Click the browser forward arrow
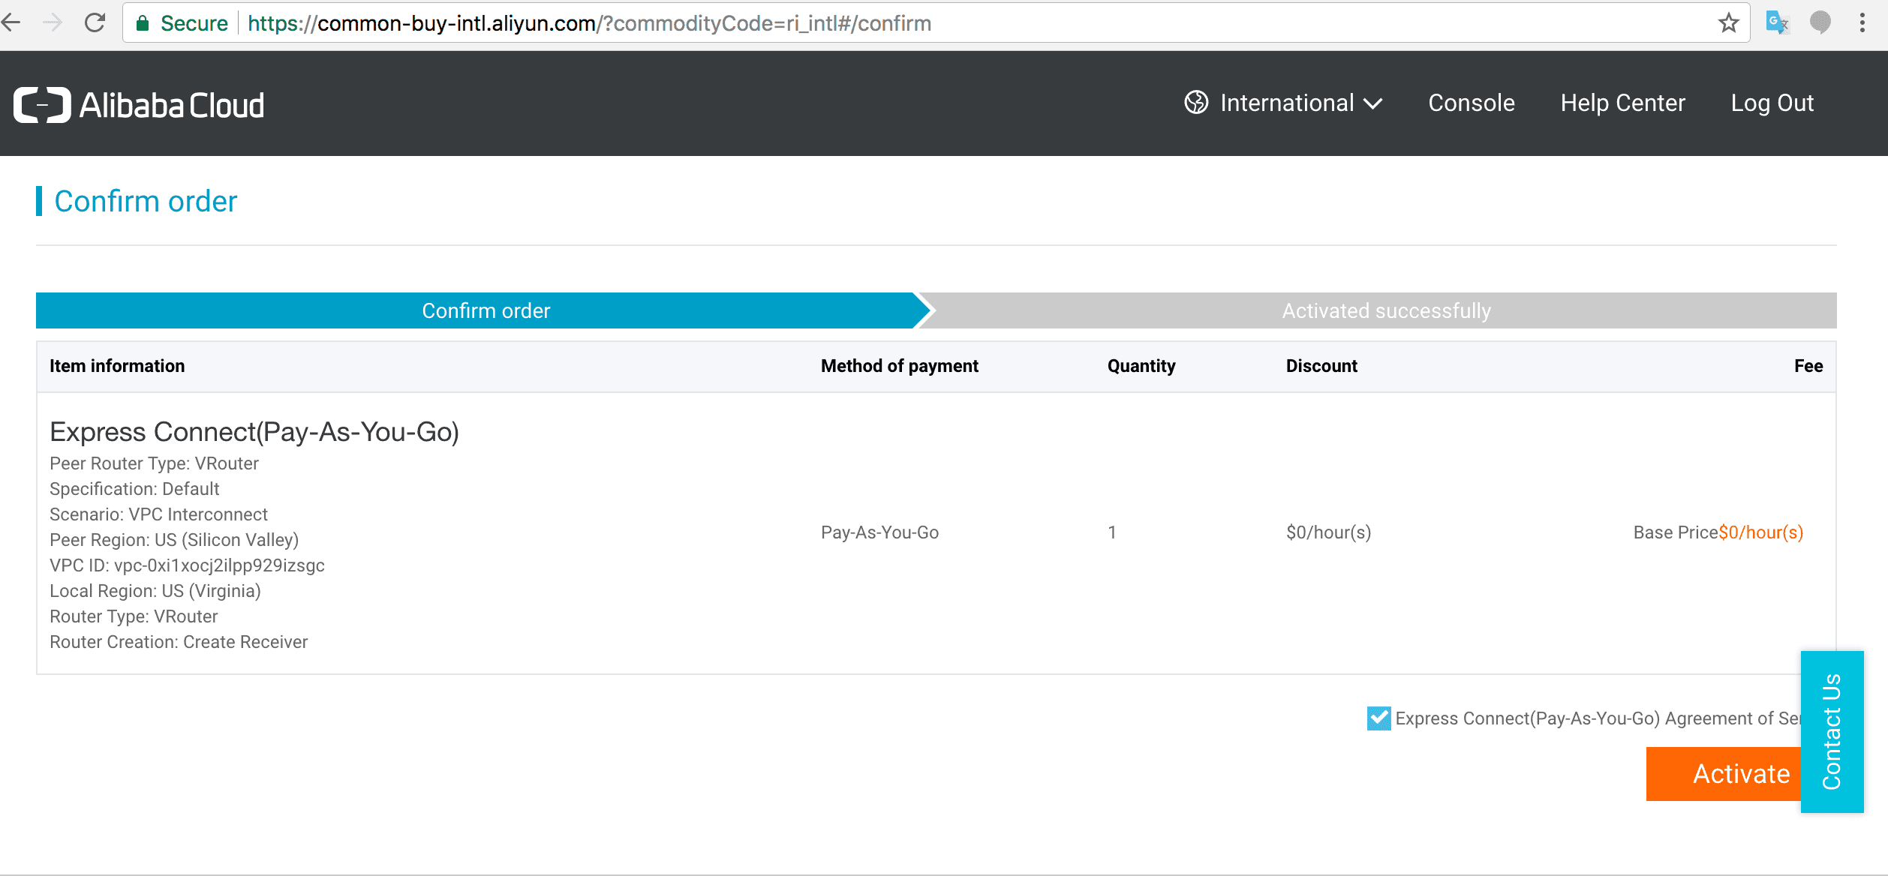Image resolution: width=1888 pixels, height=876 pixels. pyautogui.click(x=53, y=22)
